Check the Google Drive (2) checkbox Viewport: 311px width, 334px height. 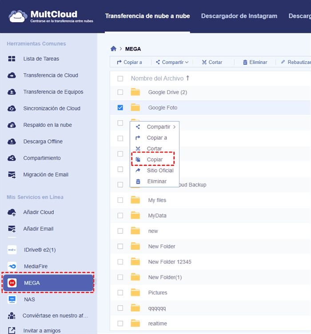120,92
